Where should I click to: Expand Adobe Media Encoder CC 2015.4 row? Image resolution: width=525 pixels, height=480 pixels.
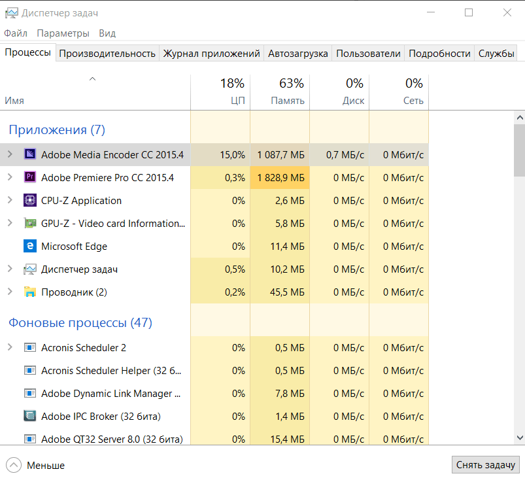(x=10, y=154)
